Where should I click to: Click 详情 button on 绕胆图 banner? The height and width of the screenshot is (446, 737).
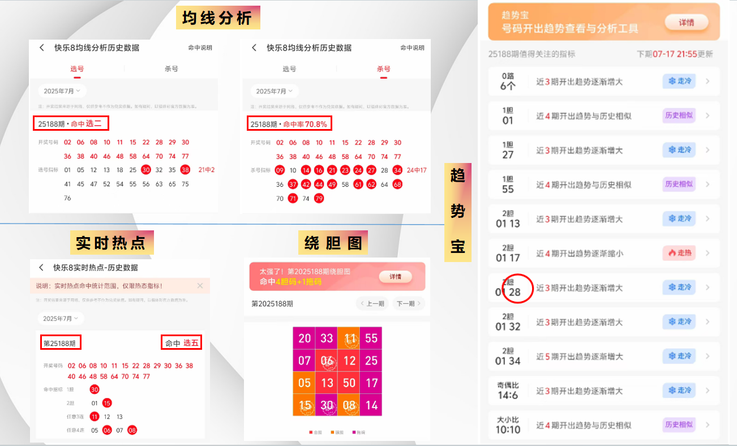396,277
